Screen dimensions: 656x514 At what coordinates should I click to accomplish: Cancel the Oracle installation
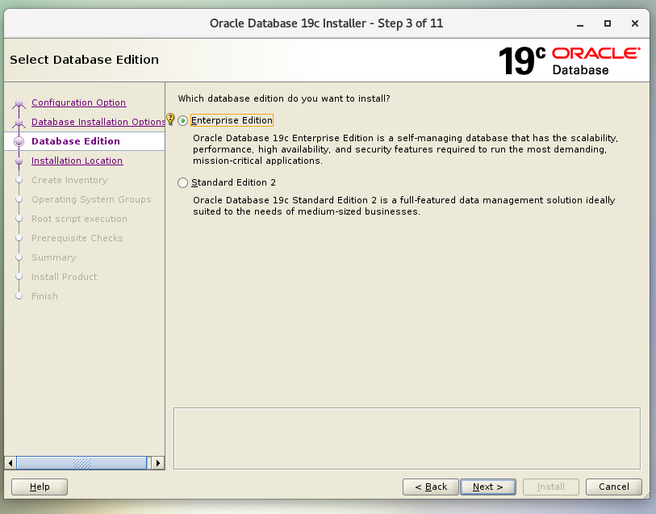614,487
